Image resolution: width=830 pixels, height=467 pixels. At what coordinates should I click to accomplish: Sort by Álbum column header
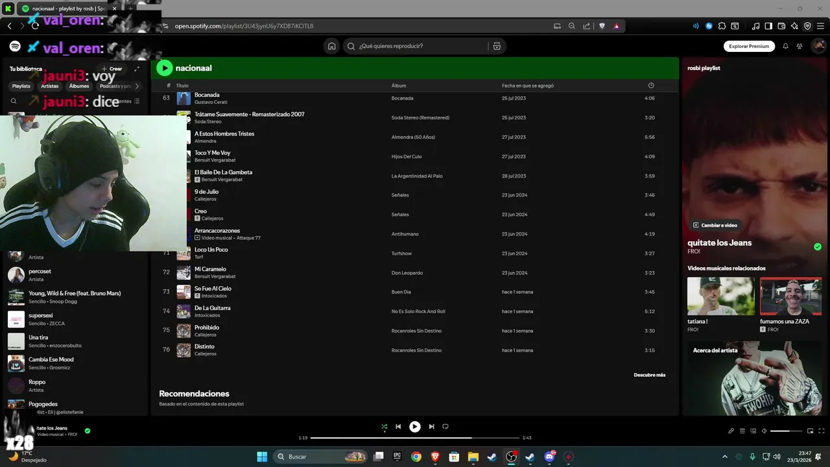click(x=399, y=86)
